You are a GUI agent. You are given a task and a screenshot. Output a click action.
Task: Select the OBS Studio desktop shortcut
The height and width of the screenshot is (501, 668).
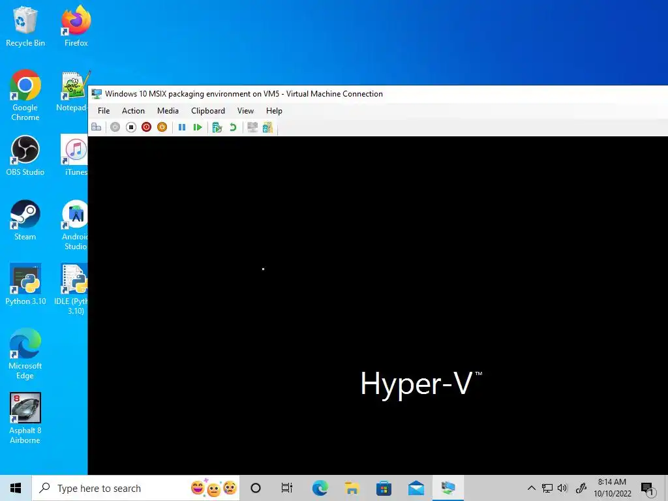pos(25,155)
